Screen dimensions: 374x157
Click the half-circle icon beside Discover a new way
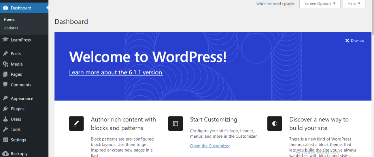pyautogui.click(x=275, y=124)
